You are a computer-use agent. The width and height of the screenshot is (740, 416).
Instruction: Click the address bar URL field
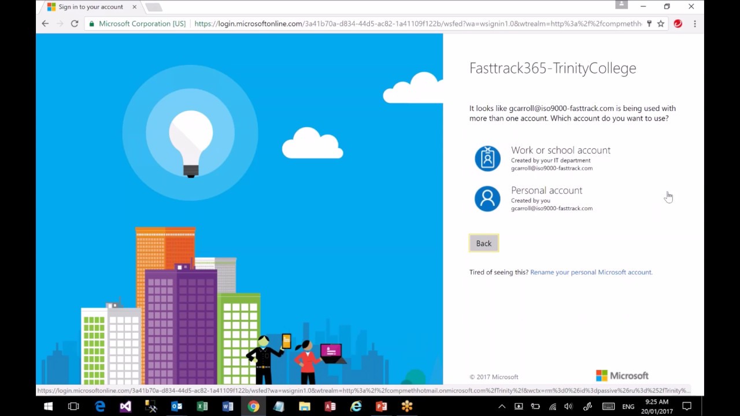click(417, 24)
